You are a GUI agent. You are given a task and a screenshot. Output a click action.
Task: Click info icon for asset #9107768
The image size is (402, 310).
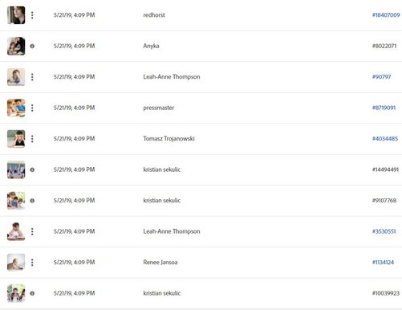tap(32, 201)
